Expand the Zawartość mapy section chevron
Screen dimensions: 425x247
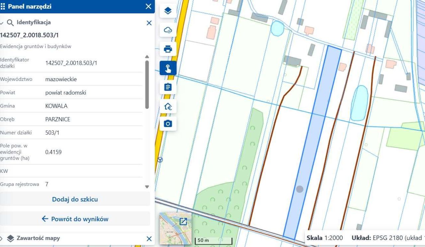click(1, 239)
